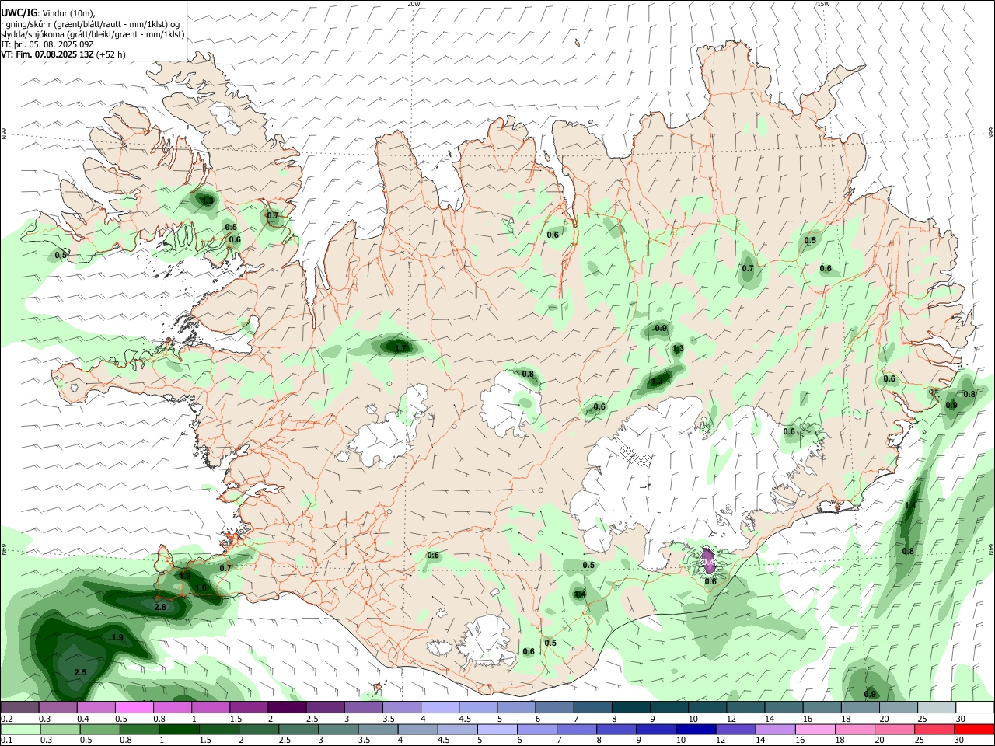
Task: Click the '2.5' precipitation value on the map
Action: 80,672
